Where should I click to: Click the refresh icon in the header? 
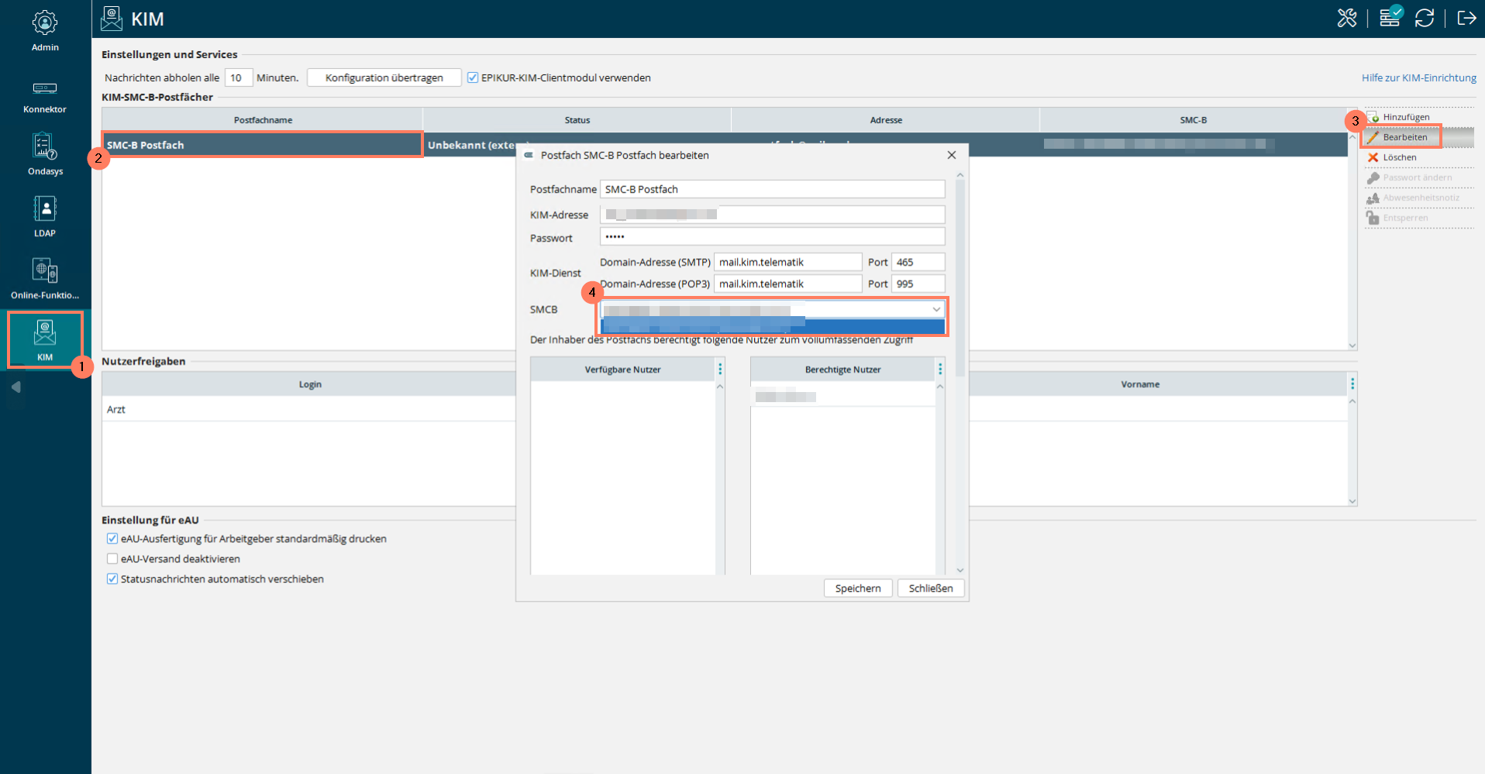(1425, 18)
